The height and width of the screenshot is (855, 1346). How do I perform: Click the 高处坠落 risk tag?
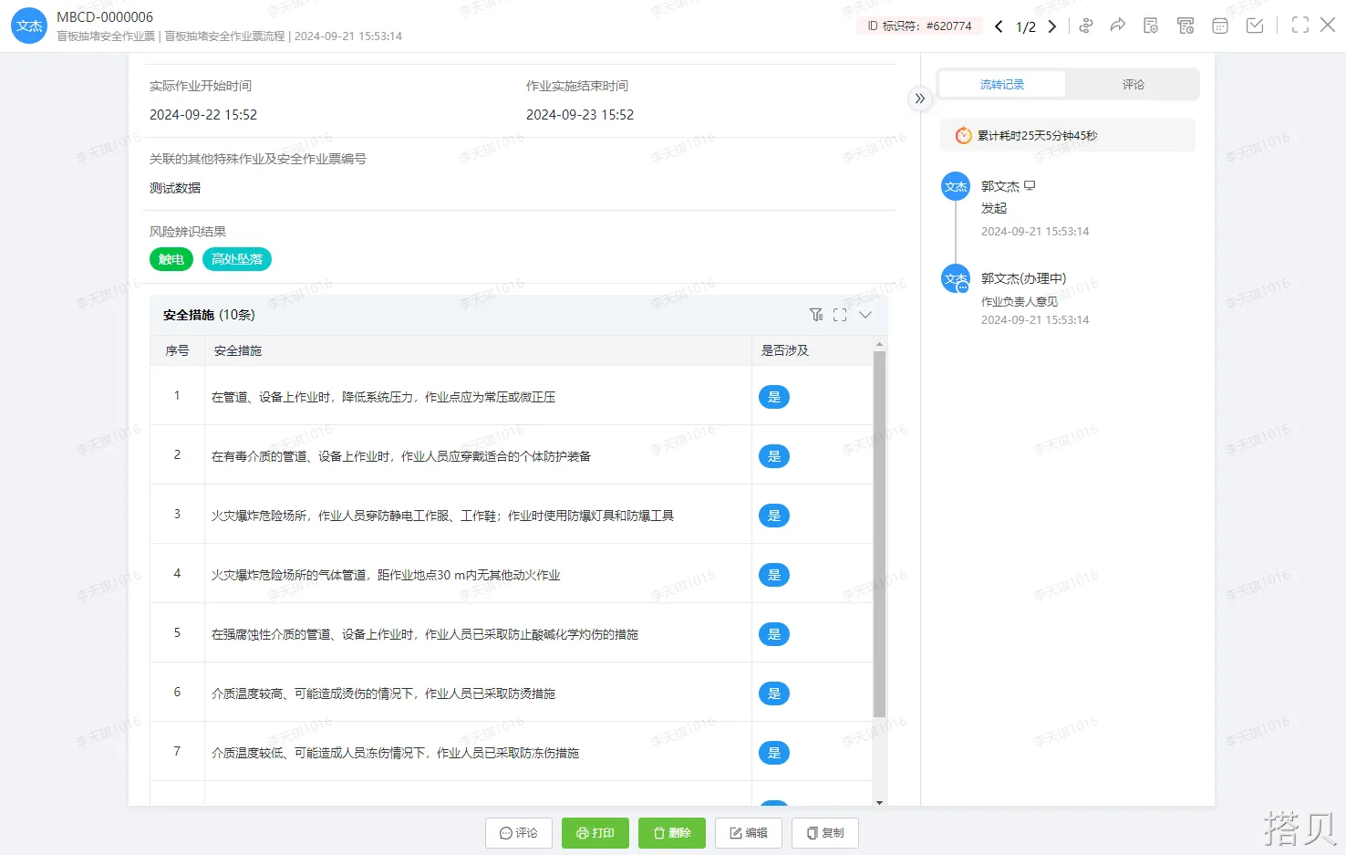[x=237, y=259]
